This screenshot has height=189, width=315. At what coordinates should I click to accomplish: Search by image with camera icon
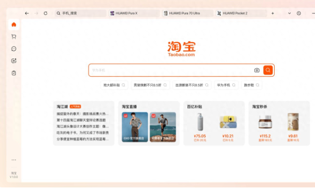(257, 70)
